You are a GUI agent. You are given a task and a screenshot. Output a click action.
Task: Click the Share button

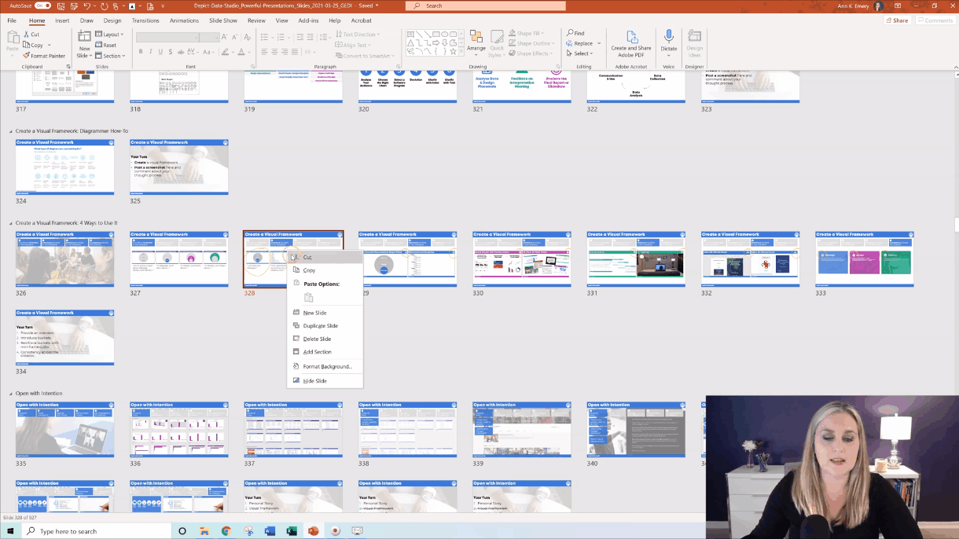coord(896,20)
